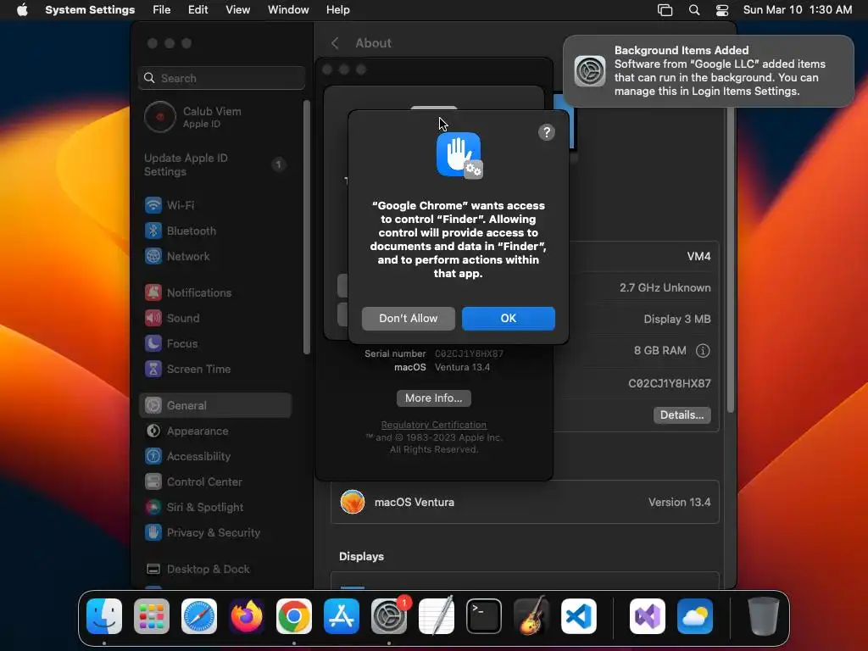Open the Apple menu
Image resolution: width=868 pixels, height=651 pixels.
click(22, 10)
